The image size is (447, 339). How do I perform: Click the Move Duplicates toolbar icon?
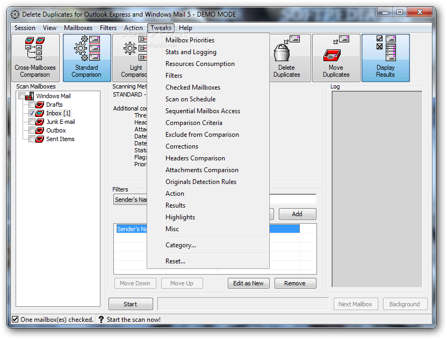pyautogui.click(x=336, y=58)
